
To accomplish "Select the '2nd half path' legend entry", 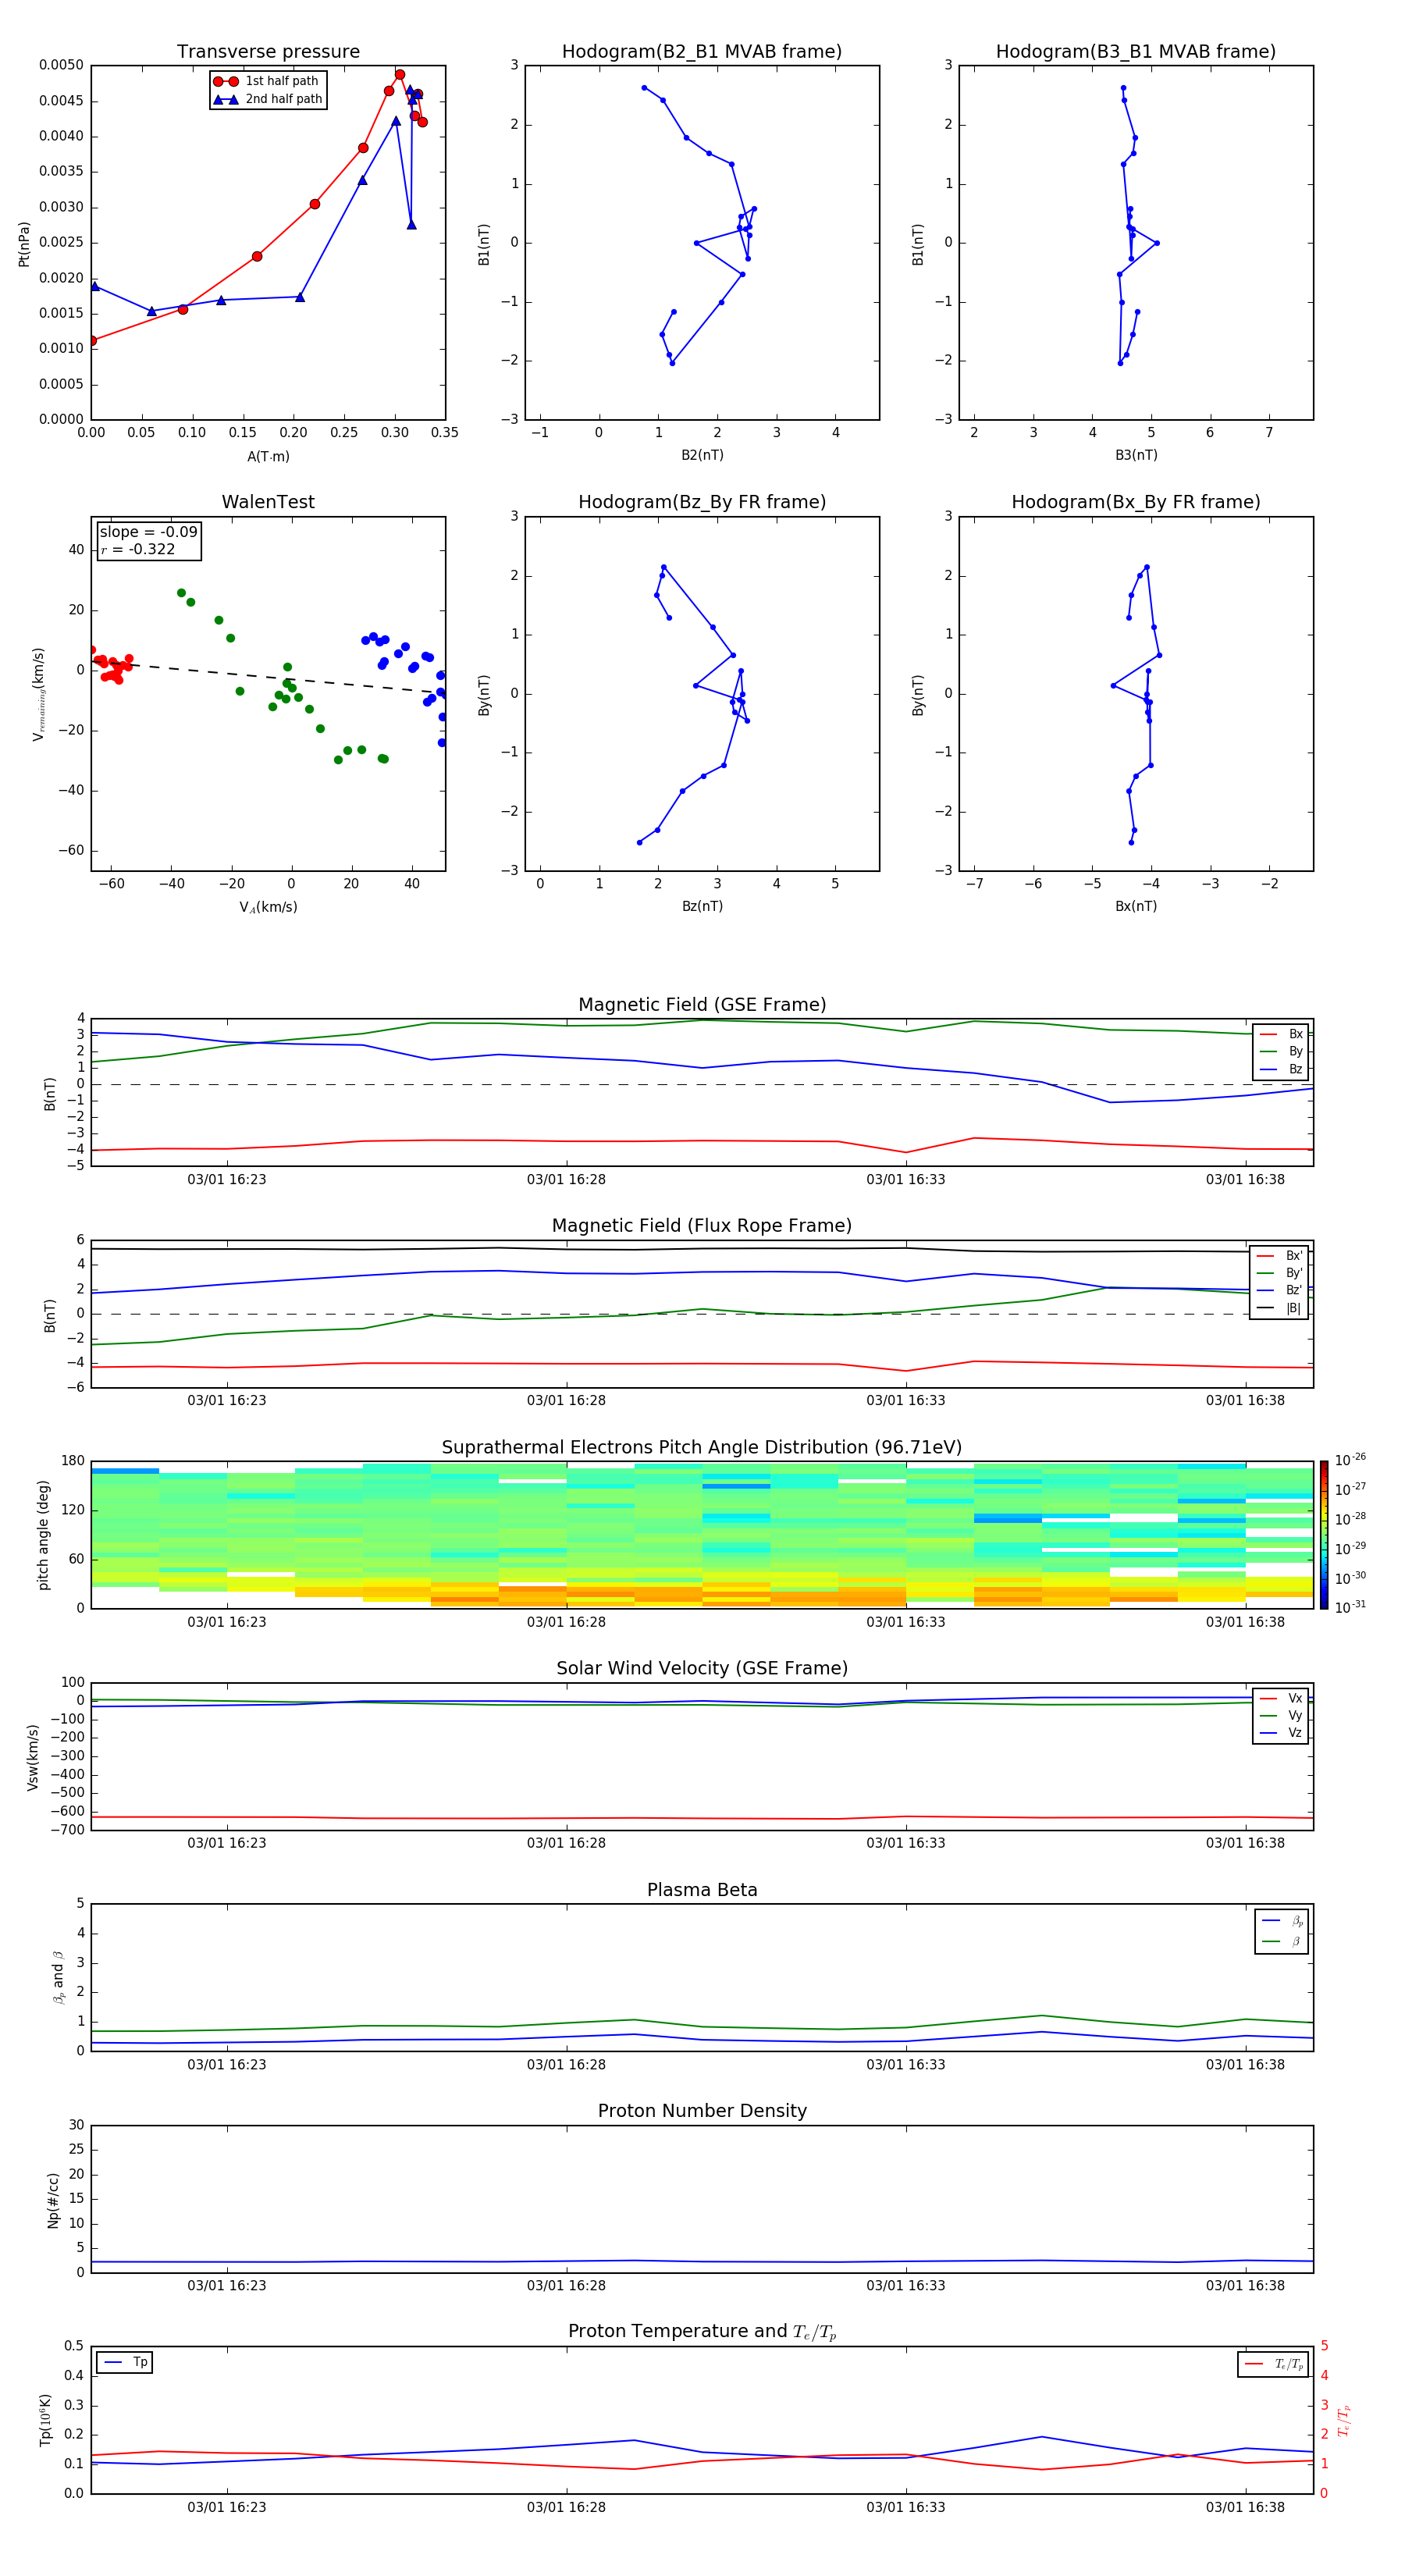I will tap(267, 99).
